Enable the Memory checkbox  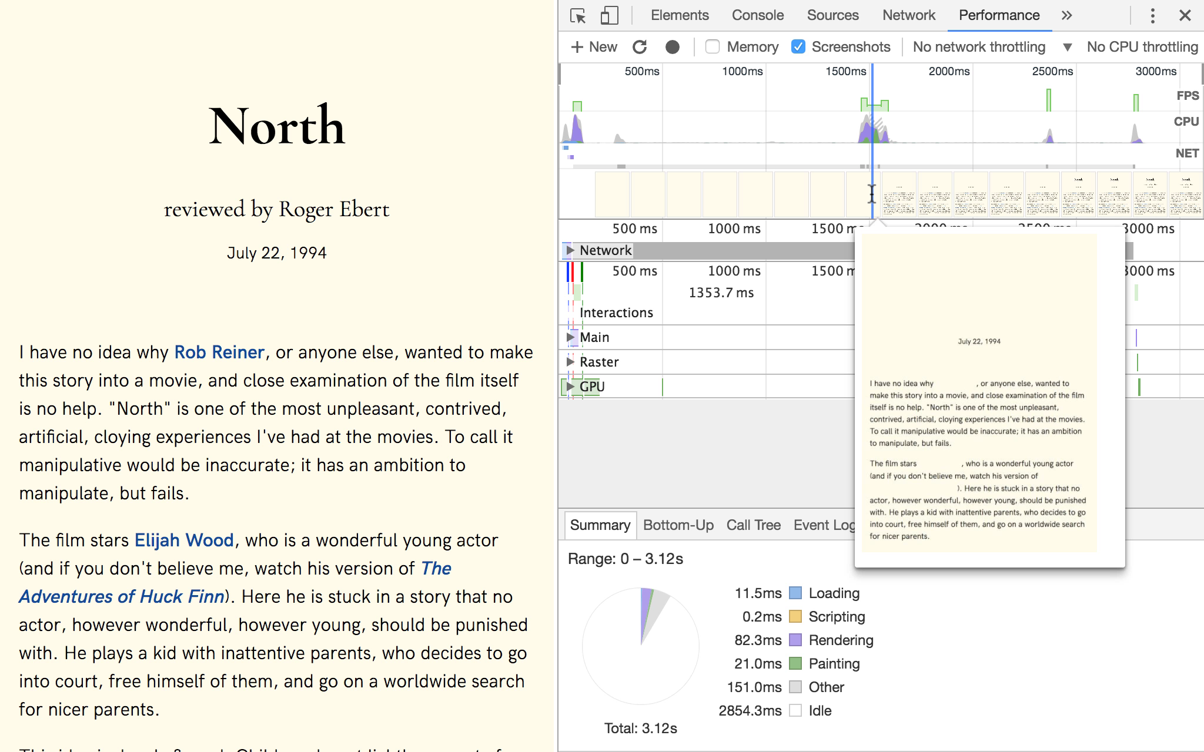pyautogui.click(x=713, y=47)
